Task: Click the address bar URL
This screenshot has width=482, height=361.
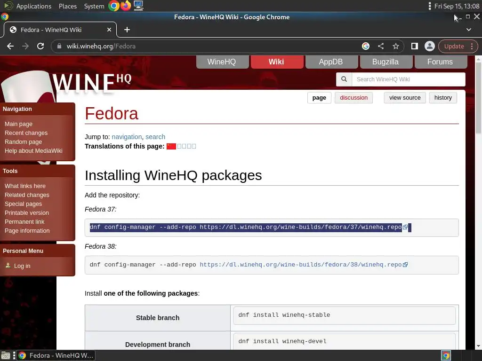Action: click(101, 46)
